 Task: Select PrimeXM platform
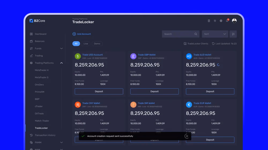coord(39,92)
